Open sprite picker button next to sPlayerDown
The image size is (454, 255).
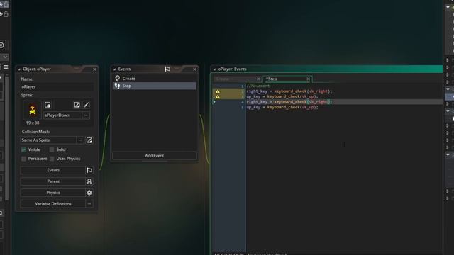click(x=86, y=115)
